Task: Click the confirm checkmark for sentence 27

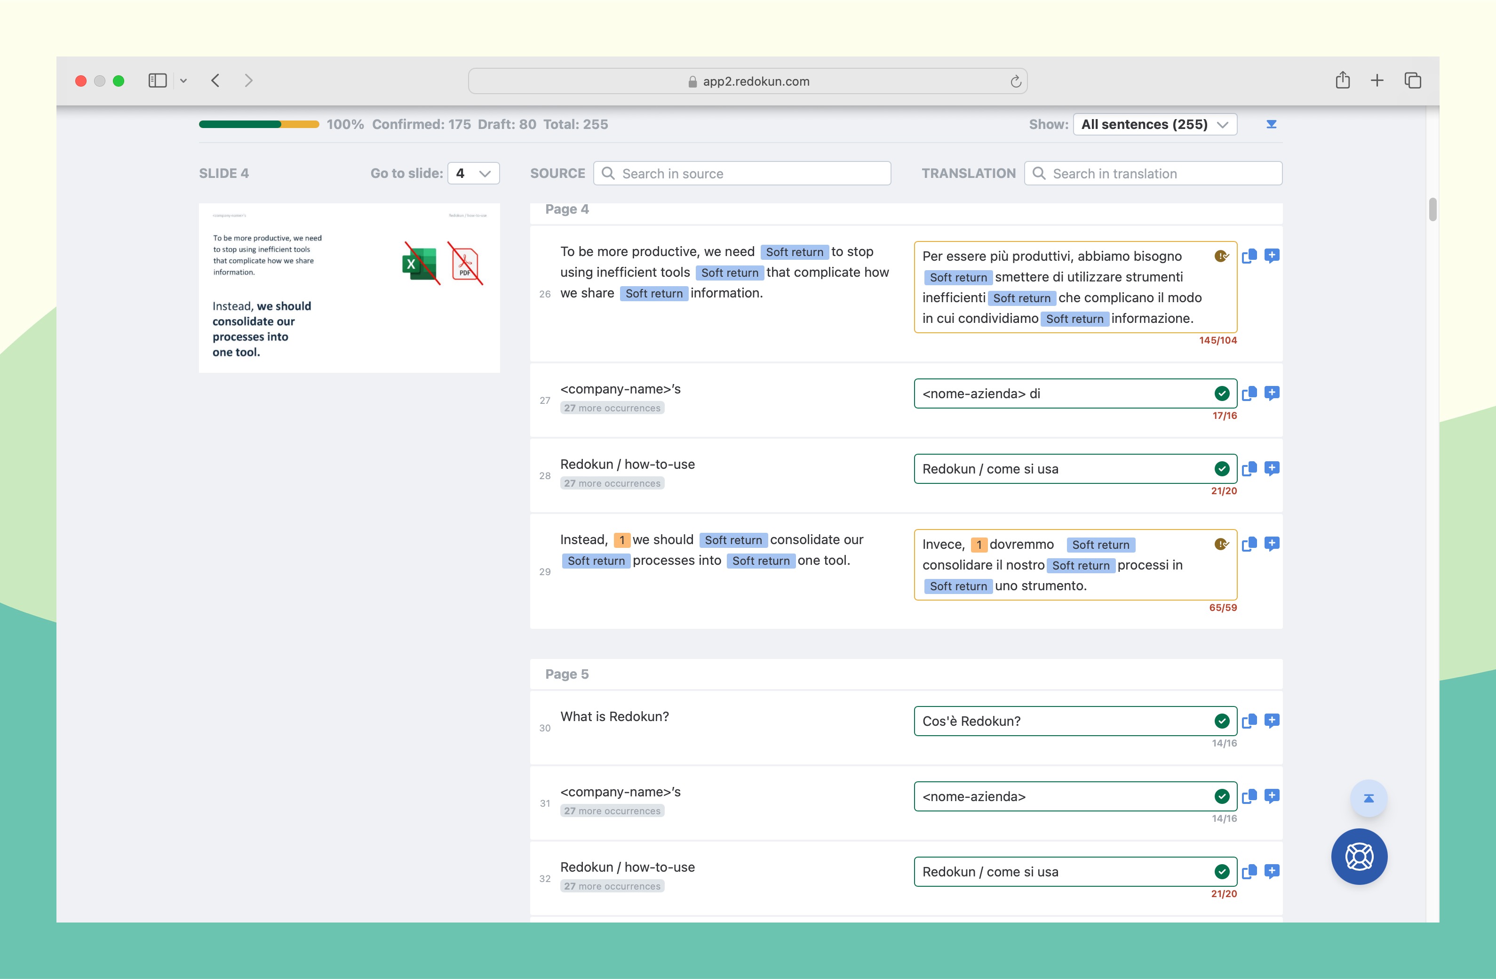Action: [1221, 392]
